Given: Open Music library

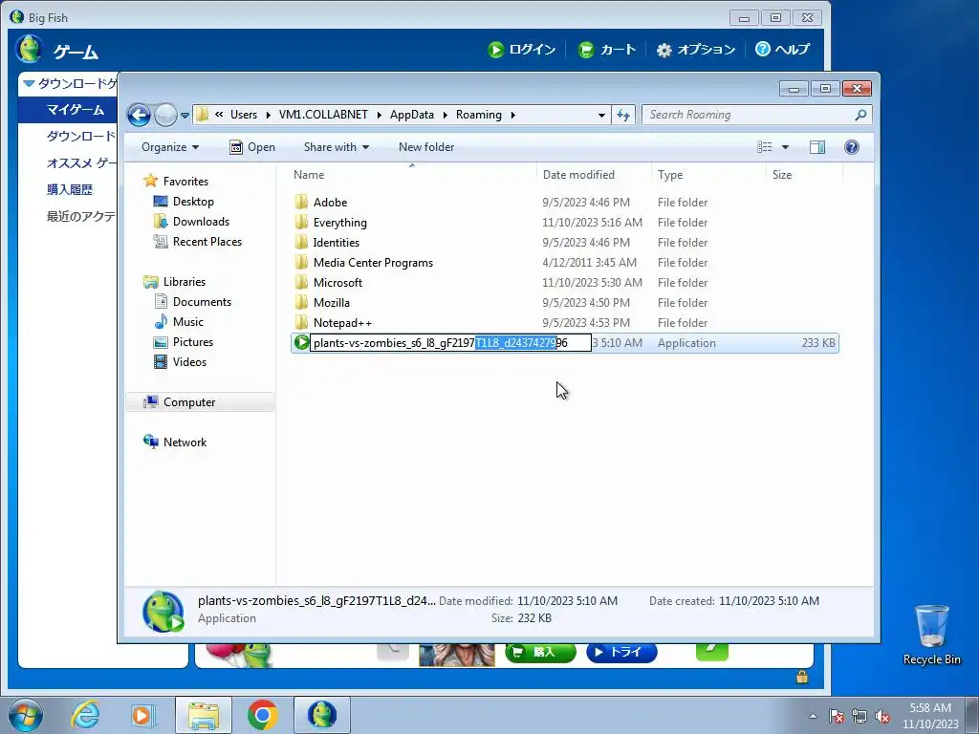Looking at the screenshot, I should point(188,321).
